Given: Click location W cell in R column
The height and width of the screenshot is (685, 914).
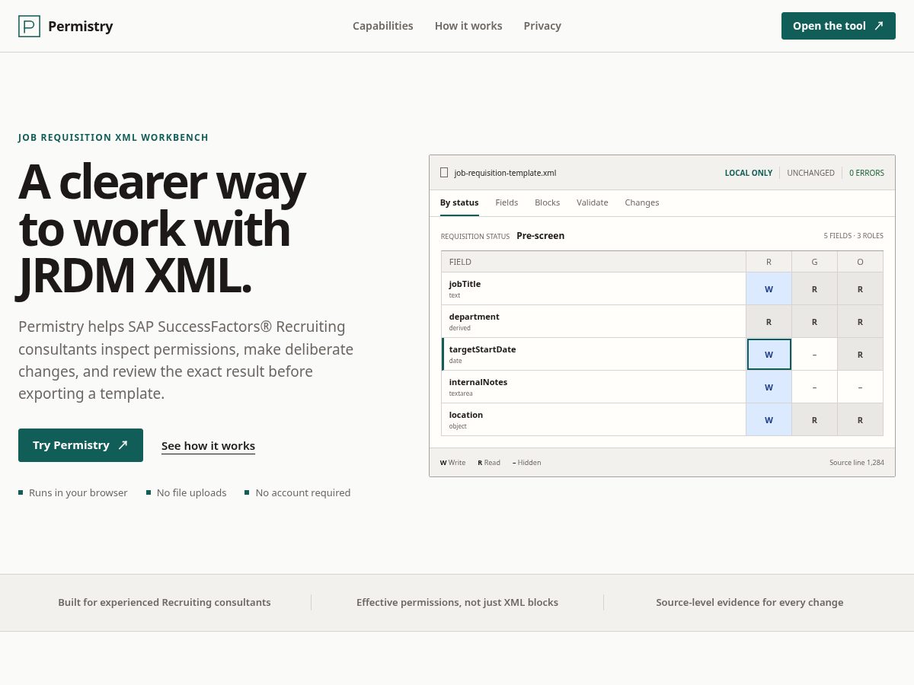Looking at the screenshot, I should point(769,419).
